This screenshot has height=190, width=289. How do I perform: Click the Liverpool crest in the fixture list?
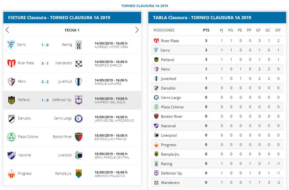(79, 155)
